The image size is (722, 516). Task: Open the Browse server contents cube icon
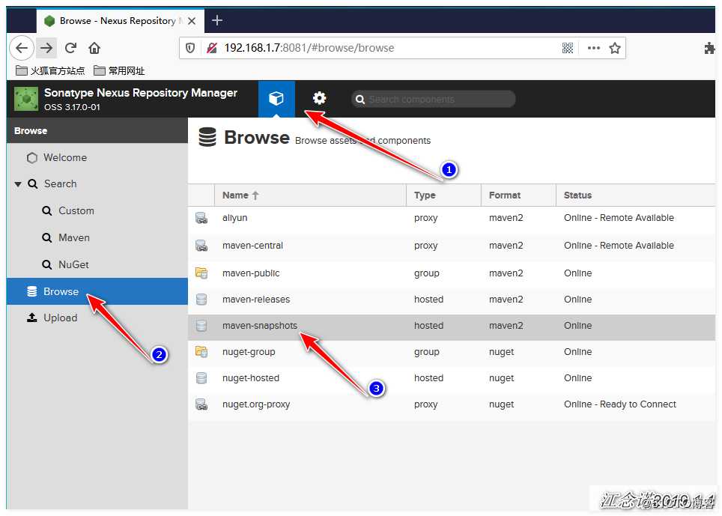coord(276,98)
